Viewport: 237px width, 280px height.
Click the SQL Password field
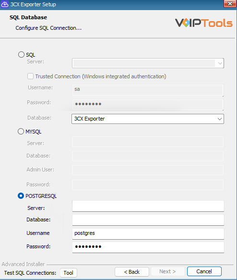[x=148, y=105]
